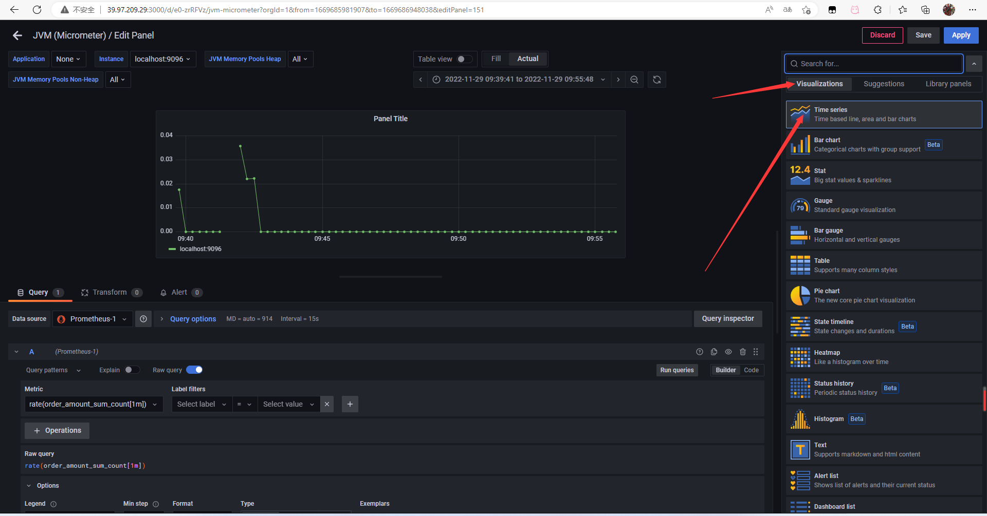Viewport: 987px width, 516px height.
Task: Open the Select value dropdown
Action: click(x=288, y=404)
